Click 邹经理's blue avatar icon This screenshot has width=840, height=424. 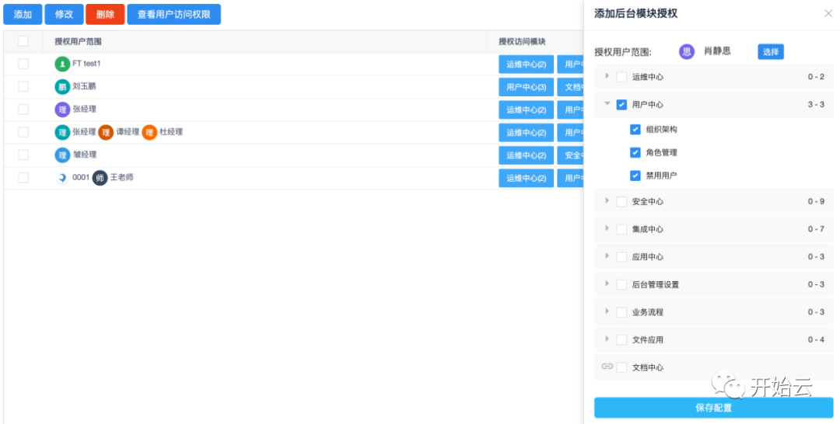(x=62, y=155)
